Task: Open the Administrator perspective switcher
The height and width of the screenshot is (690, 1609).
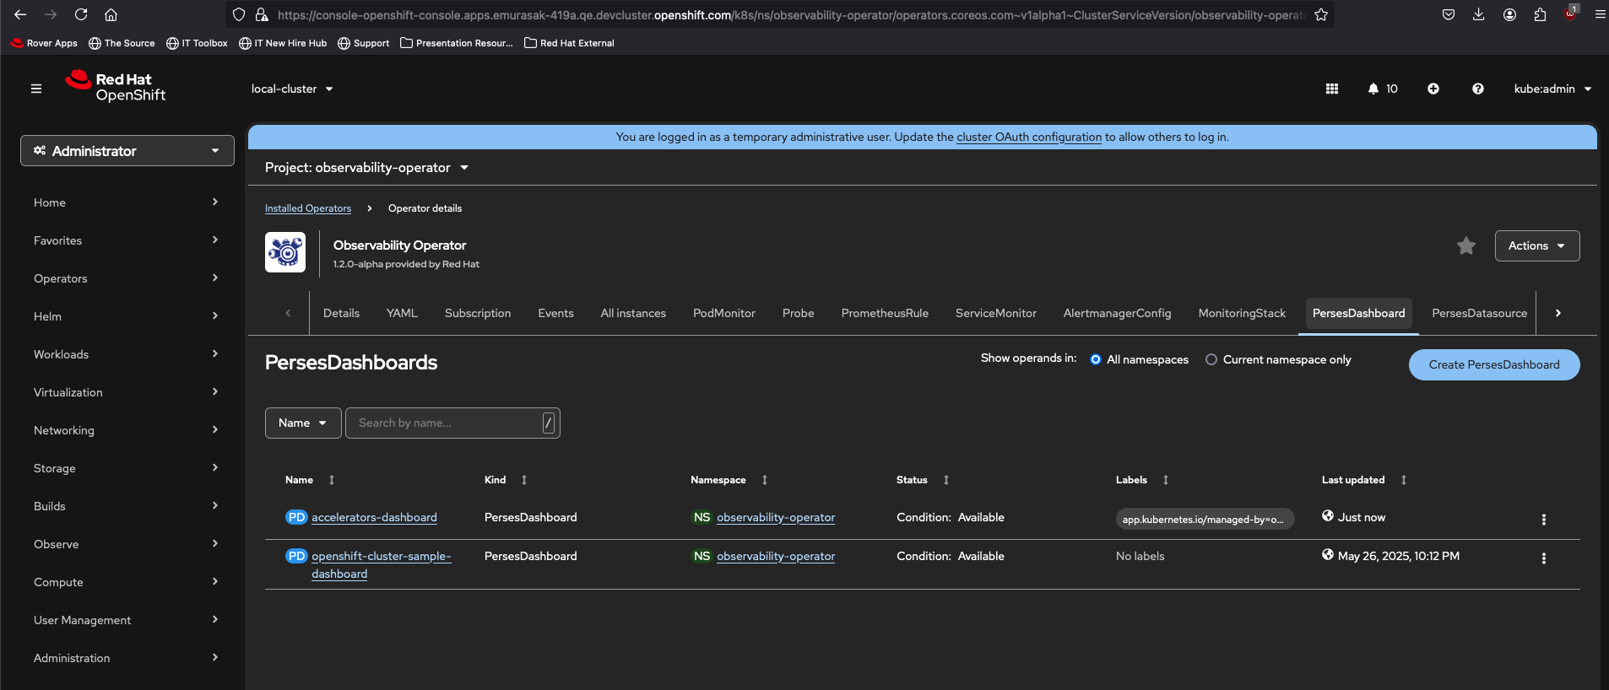Action: pos(127,151)
